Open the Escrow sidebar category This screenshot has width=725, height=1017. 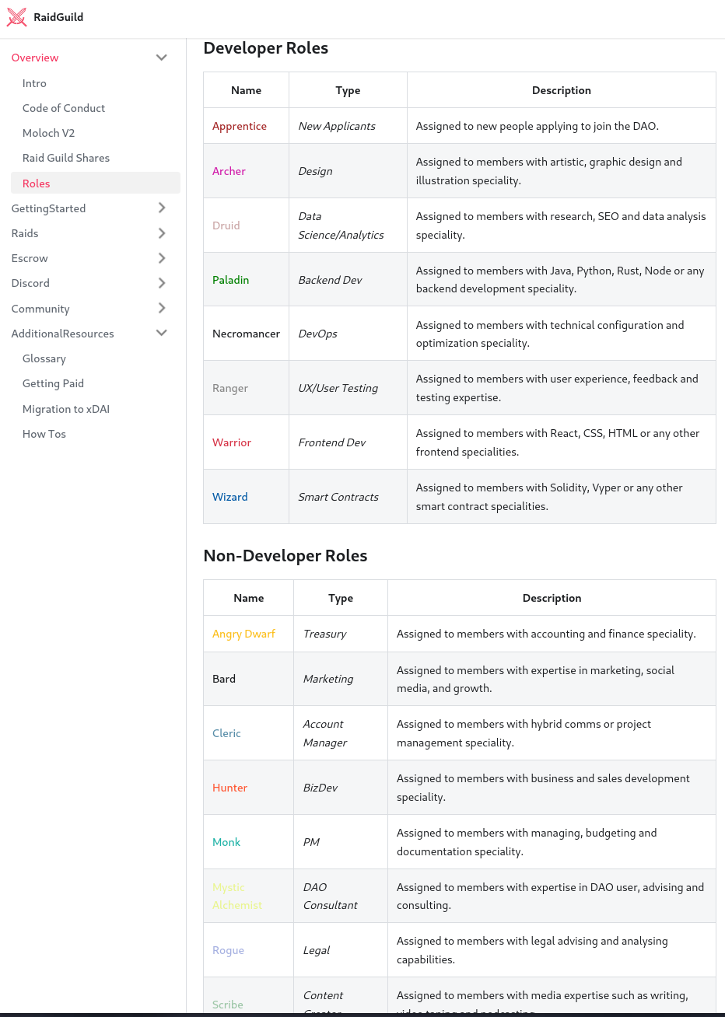[x=30, y=258]
